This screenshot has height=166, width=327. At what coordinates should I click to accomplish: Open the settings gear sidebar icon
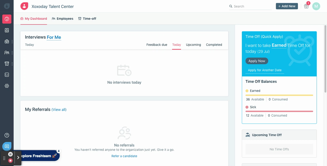(7, 86)
